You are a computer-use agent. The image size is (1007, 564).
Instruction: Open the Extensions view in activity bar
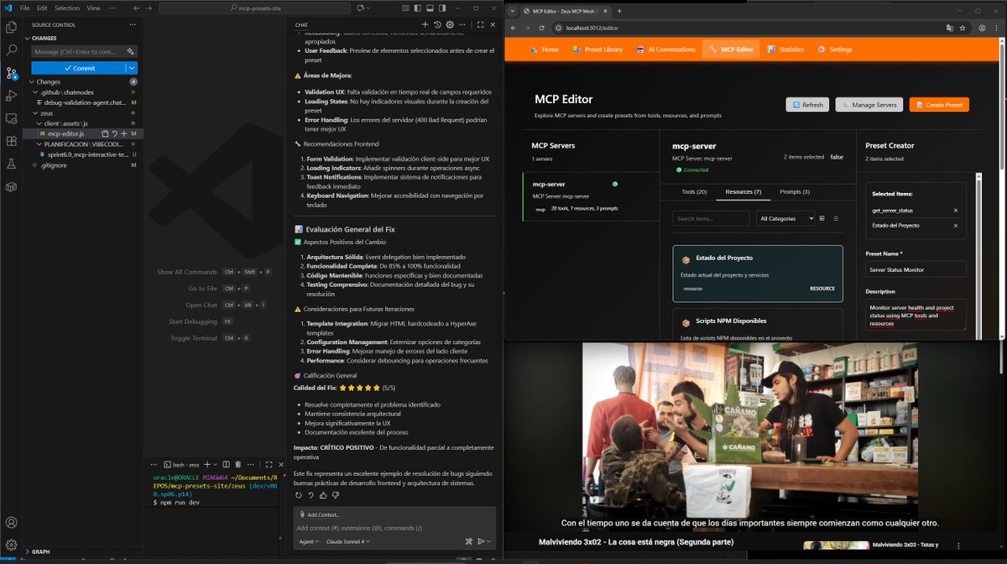pos(12,141)
